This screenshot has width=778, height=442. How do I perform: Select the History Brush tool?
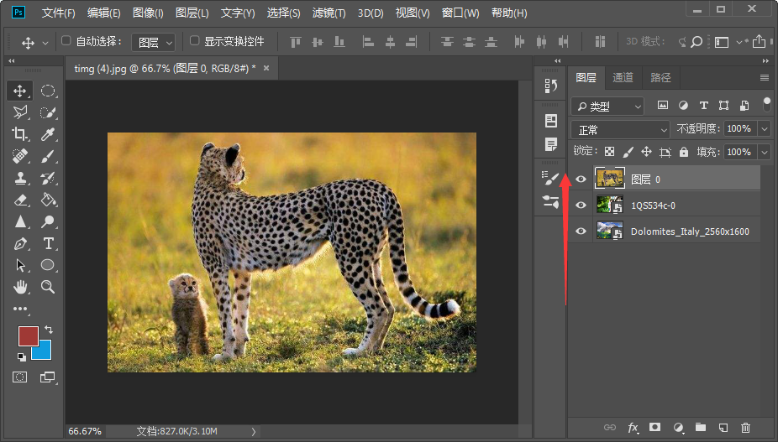[x=48, y=178]
